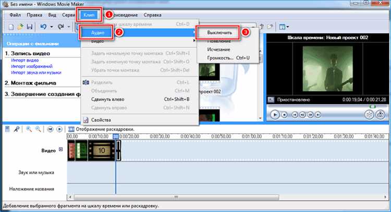Split the clip at the current frame
The height and width of the screenshot is (212, 391).
click(369, 114)
